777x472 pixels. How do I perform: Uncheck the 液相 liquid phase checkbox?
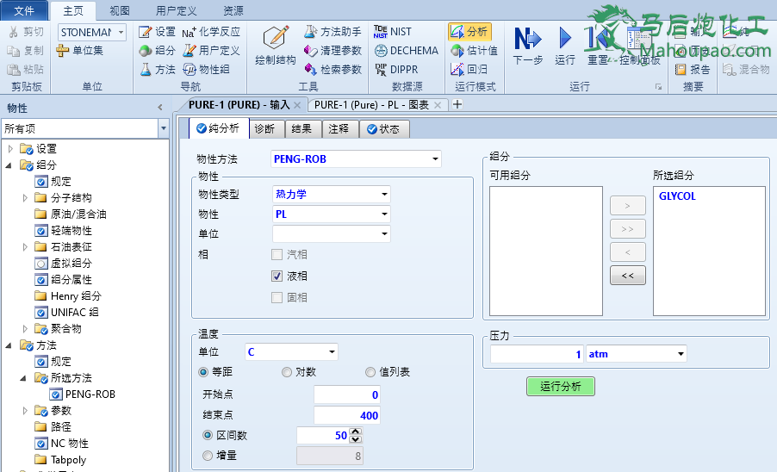click(277, 276)
